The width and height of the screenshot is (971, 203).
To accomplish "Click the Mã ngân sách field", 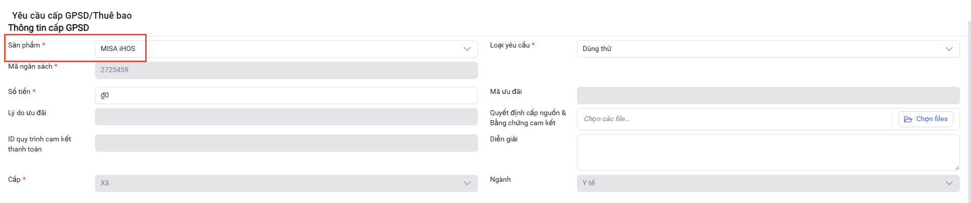I will point(286,70).
